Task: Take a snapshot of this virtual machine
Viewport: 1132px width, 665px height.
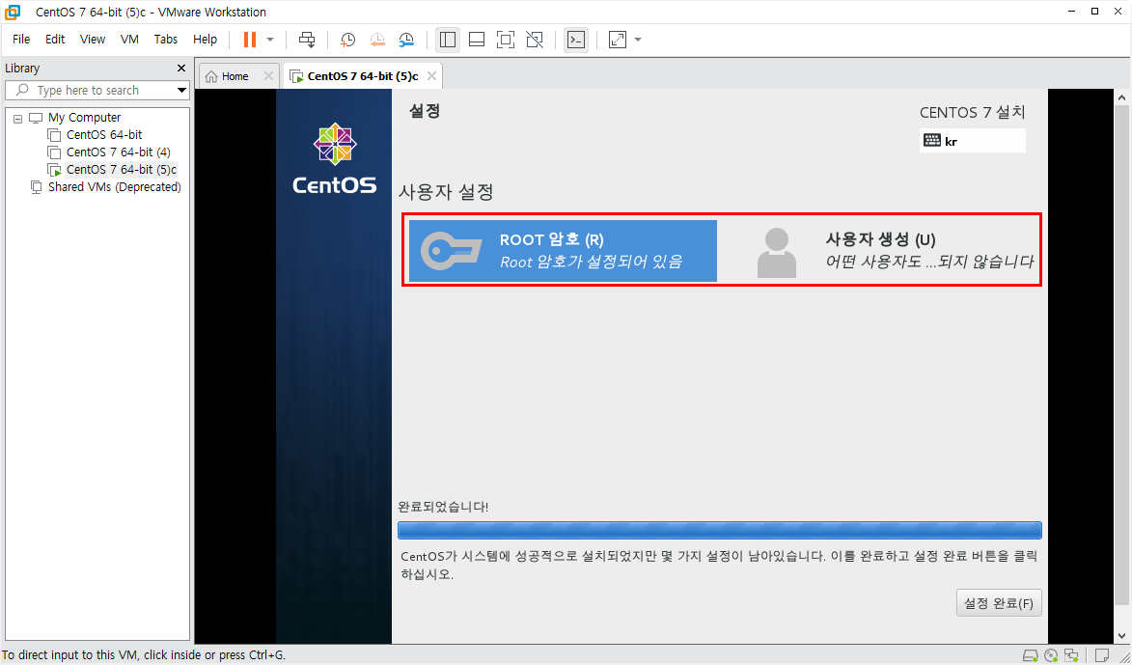Action: tap(348, 40)
